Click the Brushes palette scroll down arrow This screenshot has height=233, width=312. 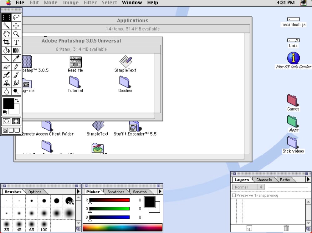tap(79, 223)
